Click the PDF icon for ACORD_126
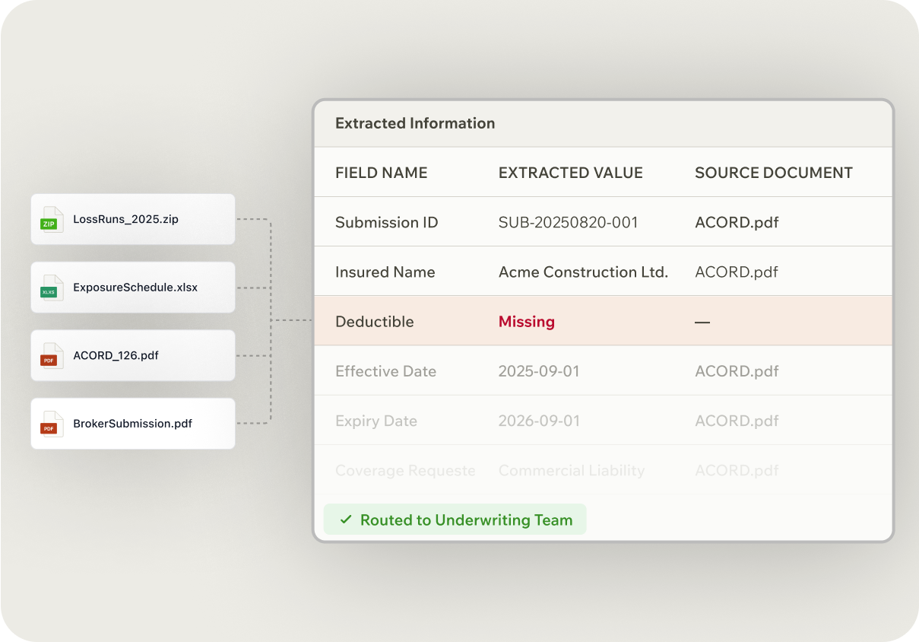The height and width of the screenshot is (642, 919). (x=52, y=355)
